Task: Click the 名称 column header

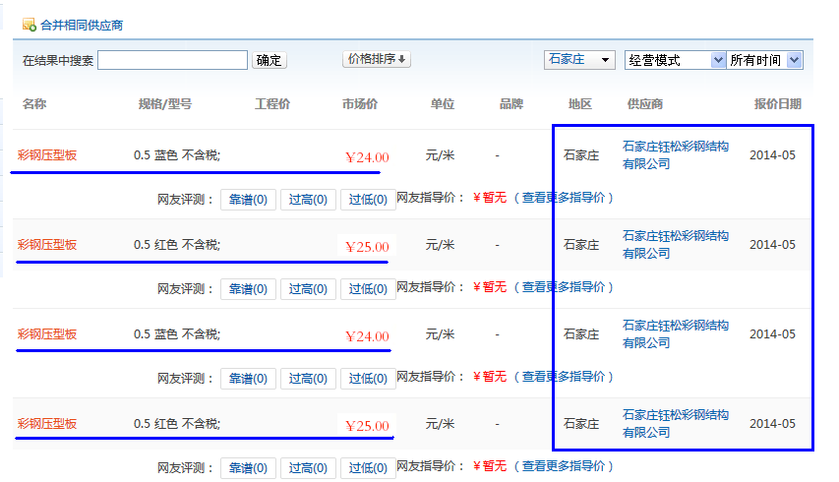Action: (x=34, y=104)
